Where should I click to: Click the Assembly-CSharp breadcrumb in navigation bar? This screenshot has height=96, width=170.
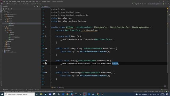pos(12,4)
